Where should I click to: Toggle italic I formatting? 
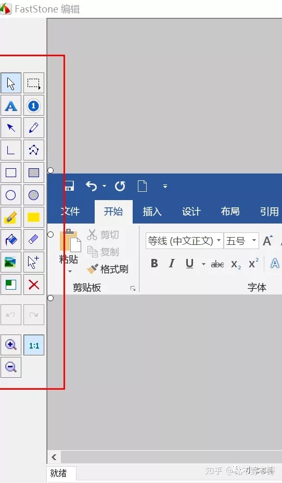tap(172, 263)
